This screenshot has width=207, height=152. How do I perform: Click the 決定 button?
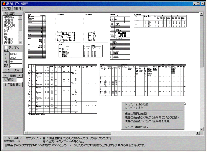(17, 70)
